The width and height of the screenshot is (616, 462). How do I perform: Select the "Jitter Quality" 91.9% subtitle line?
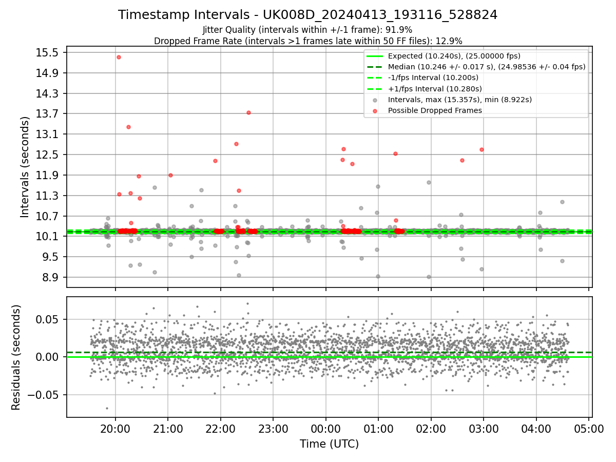[x=307, y=30]
